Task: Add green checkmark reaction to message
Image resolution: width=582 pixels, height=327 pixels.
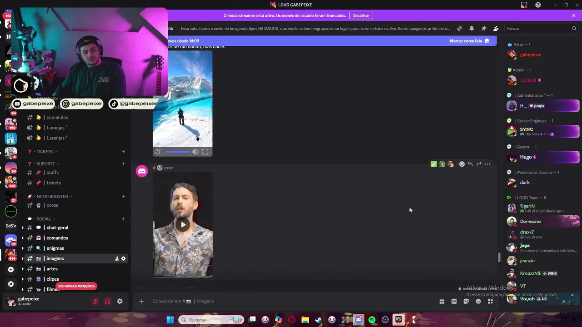Action: click(434, 164)
